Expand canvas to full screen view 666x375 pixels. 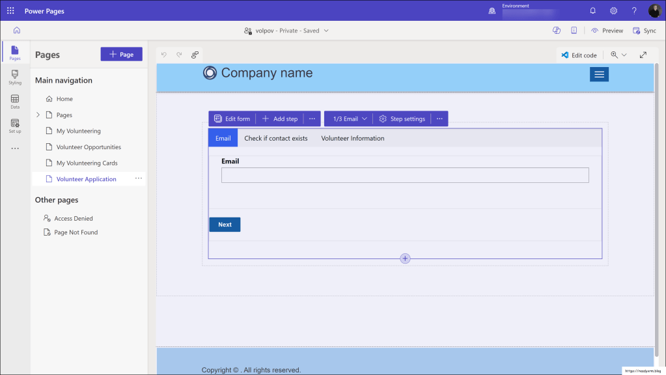click(643, 55)
